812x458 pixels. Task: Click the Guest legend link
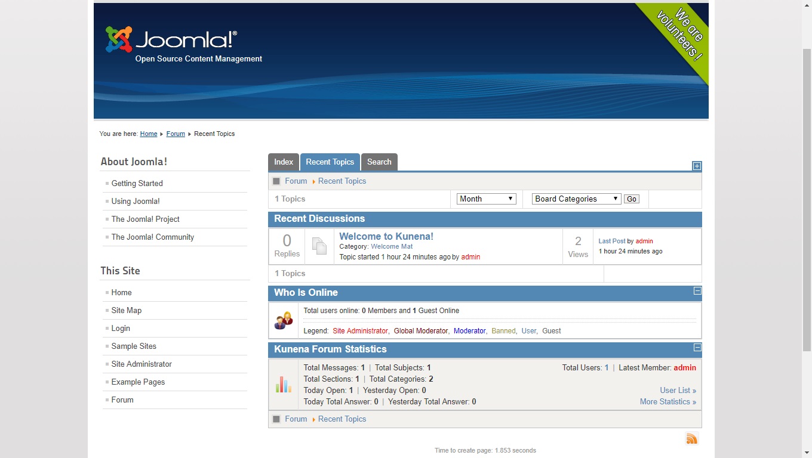(x=552, y=330)
